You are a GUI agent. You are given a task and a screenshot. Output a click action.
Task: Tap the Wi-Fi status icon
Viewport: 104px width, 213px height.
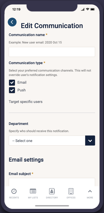(x=88, y=9)
